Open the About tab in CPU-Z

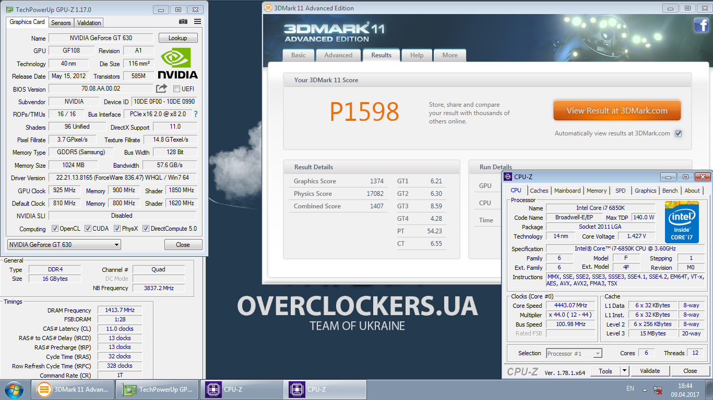pos(692,191)
